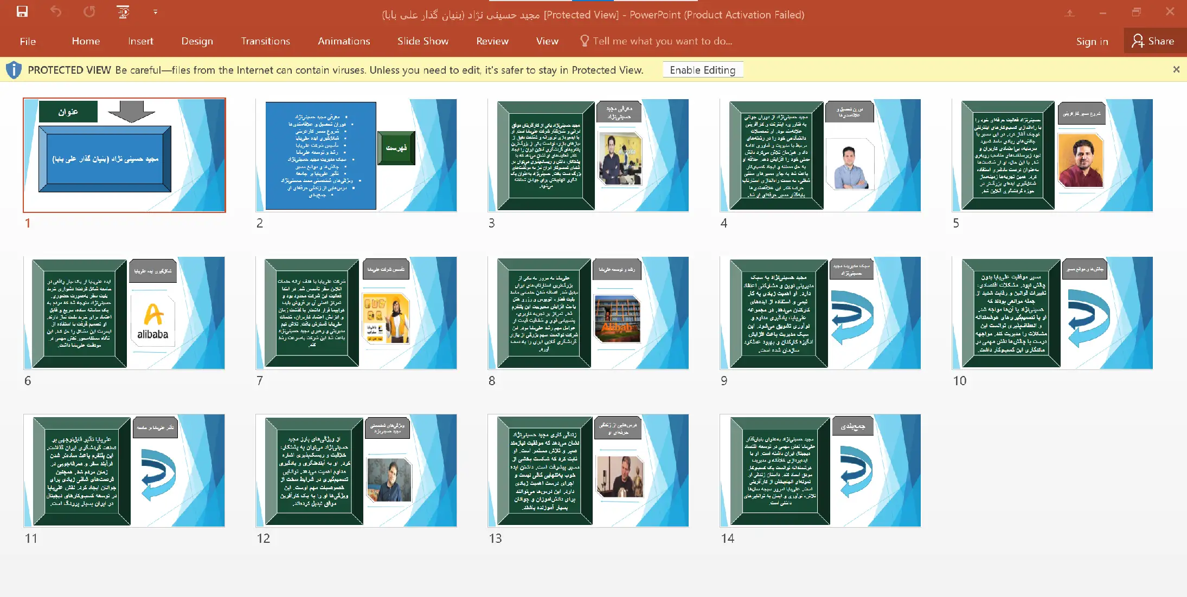
Task: Click the lightbulb Tell me icon
Action: point(584,41)
